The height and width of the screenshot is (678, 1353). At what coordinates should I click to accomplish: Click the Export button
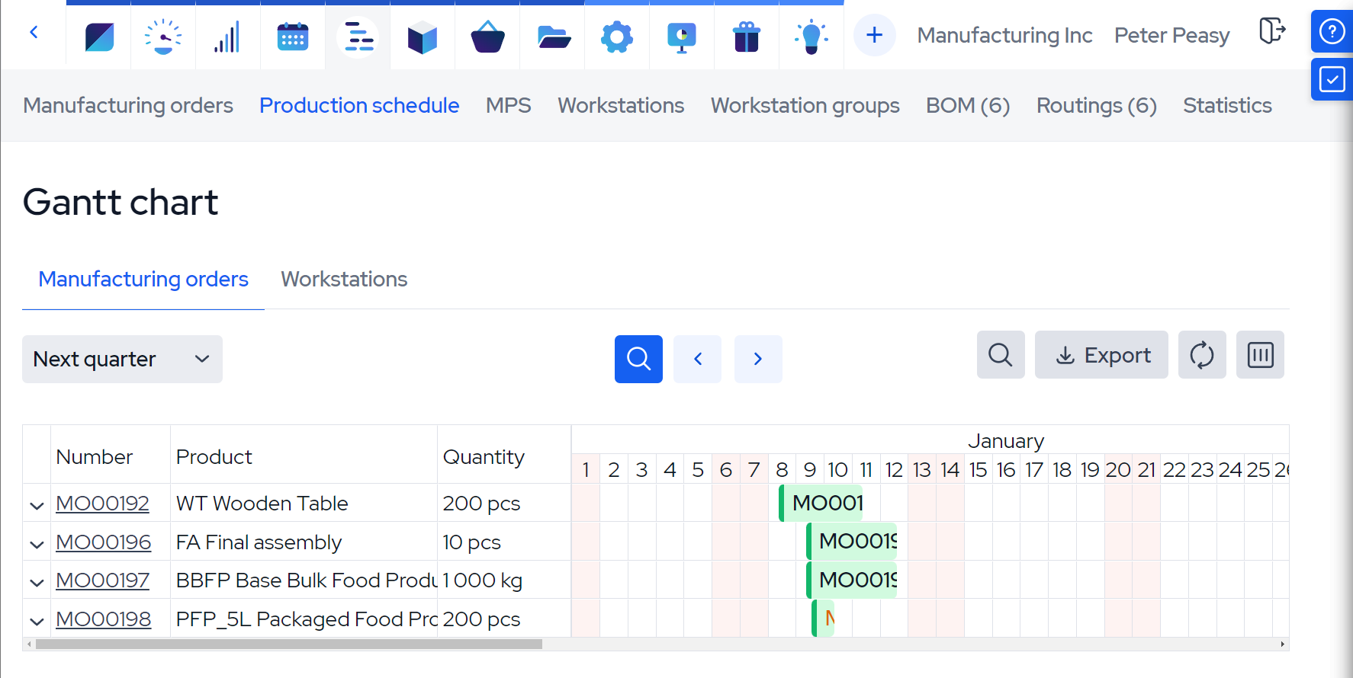pos(1101,355)
